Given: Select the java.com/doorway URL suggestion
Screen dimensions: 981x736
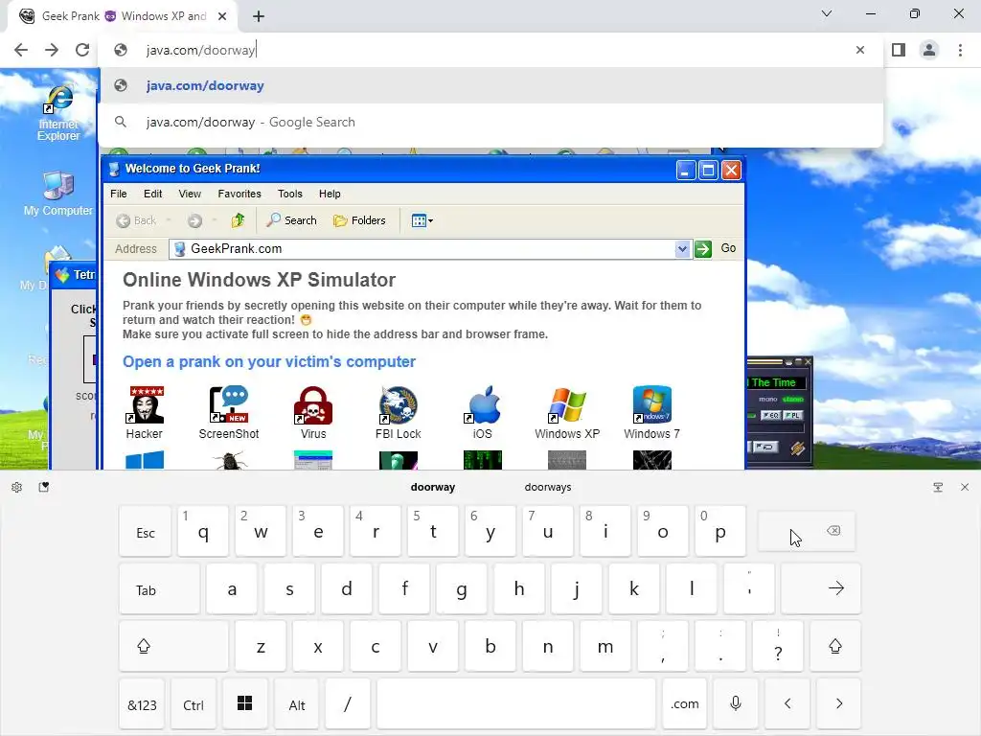Looking at the screenshot, I should (490, 85).
